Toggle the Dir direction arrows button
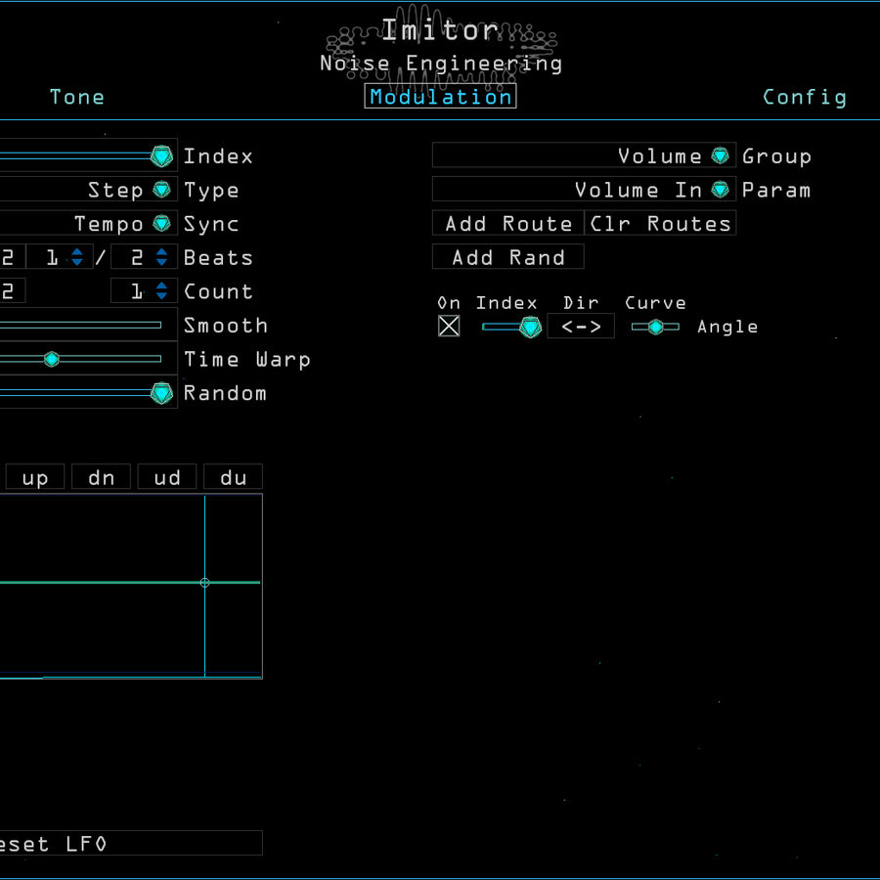880x880 pixels. coord(581,327)
